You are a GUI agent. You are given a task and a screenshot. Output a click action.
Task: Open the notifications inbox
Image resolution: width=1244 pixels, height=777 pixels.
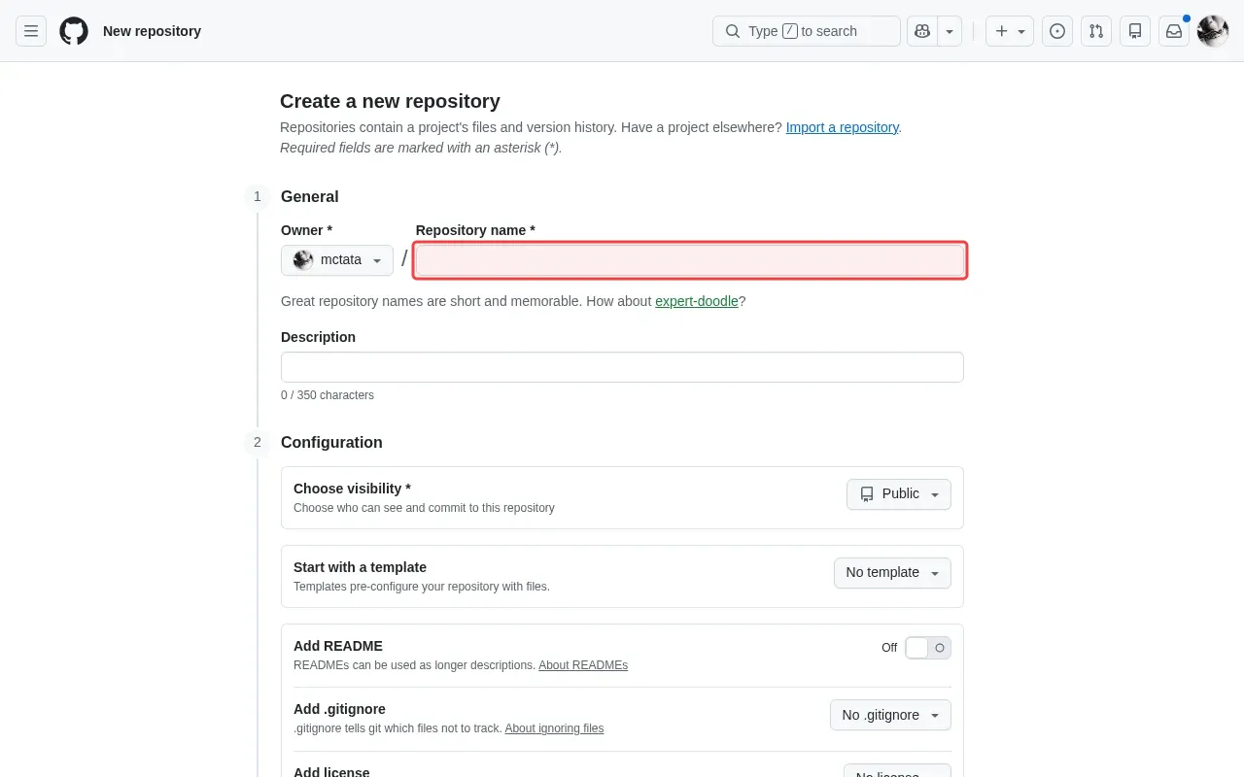pyautogui.click(x=1173, y=31)
